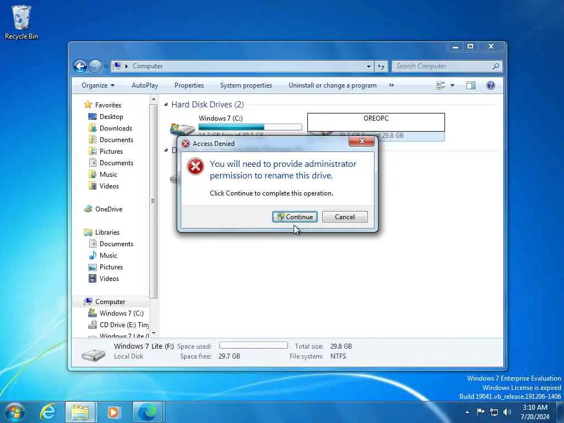This screenshot has width=564, height=423.
Task: Cancel the Access Denied dialog
Action: click(x=345, y=216)
